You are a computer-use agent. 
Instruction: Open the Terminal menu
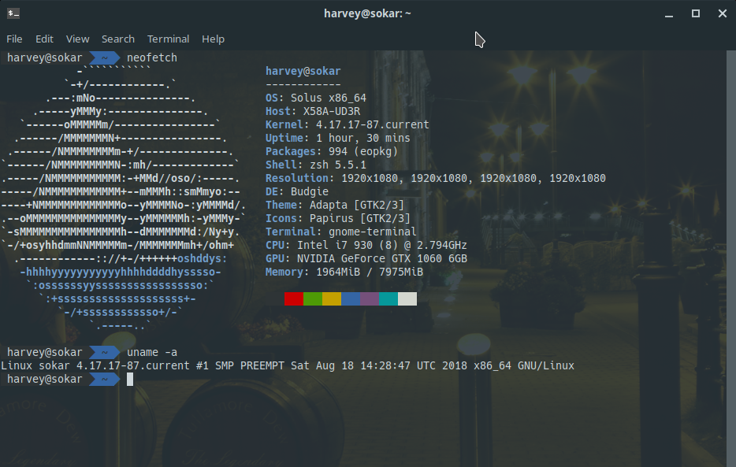pyautogui.click(x=168, y=39)
